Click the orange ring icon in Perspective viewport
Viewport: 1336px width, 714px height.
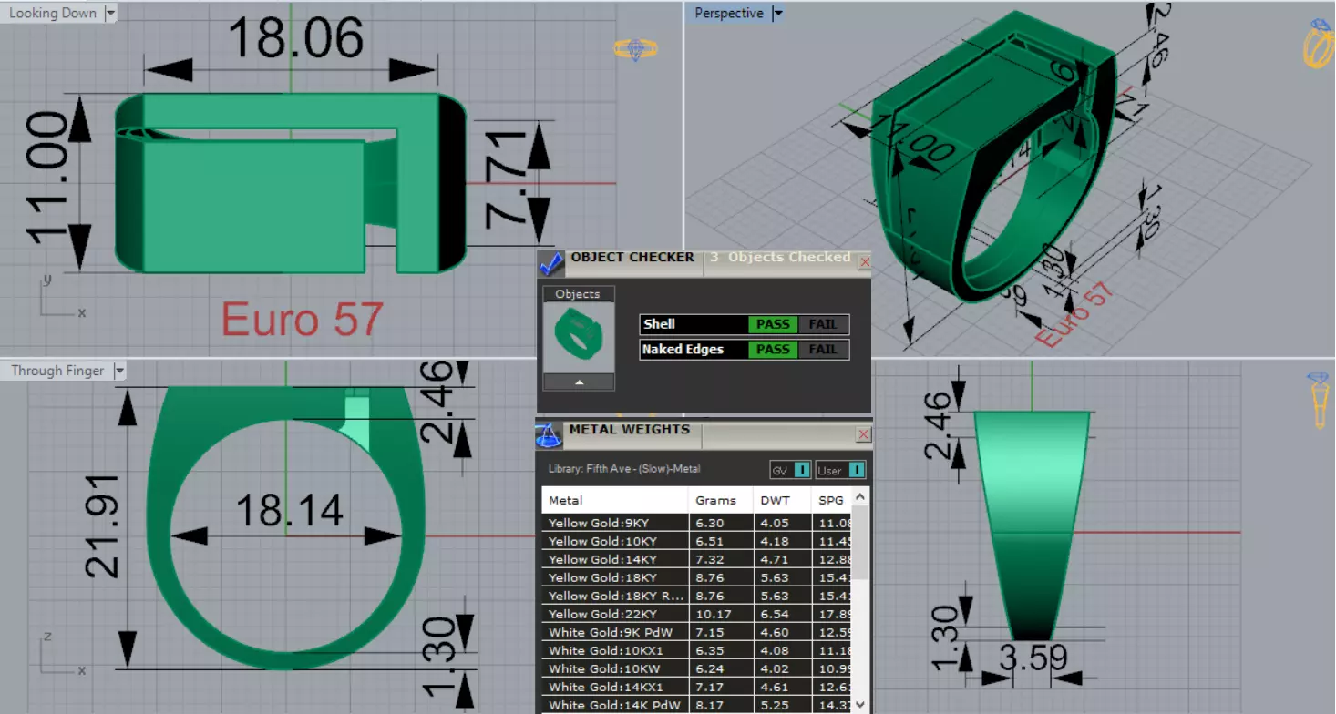click(x=1319, y=44)
